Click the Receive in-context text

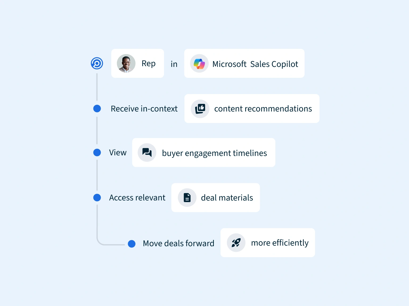click(144, 109)
